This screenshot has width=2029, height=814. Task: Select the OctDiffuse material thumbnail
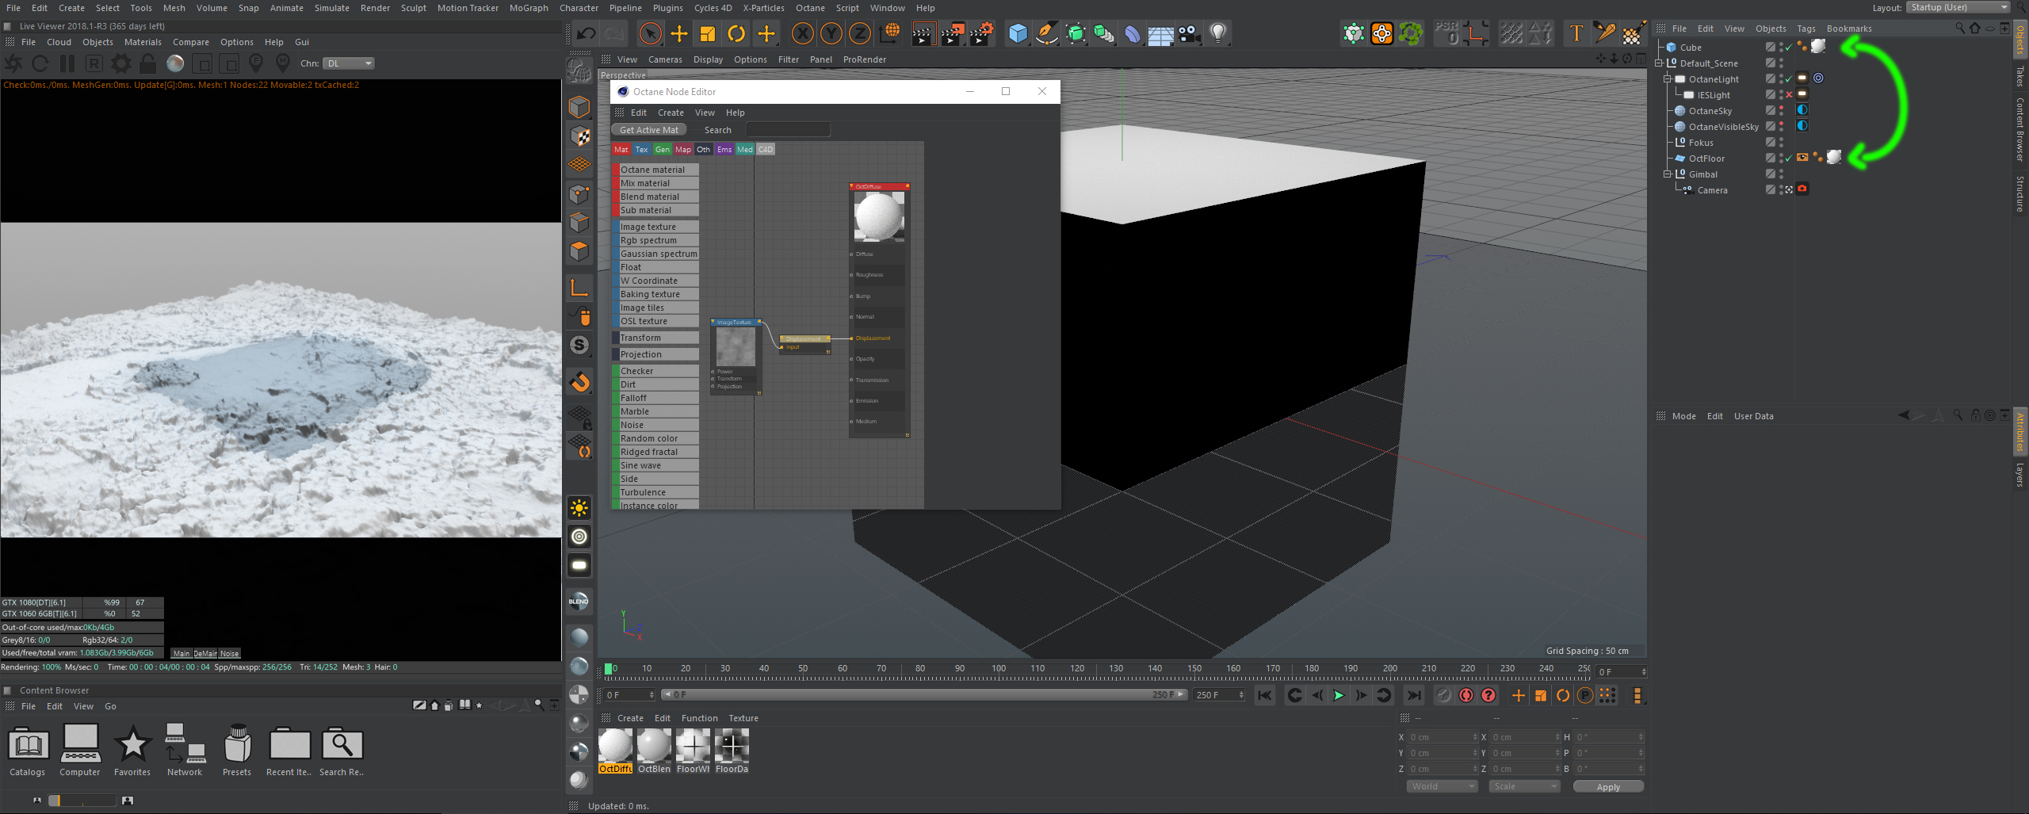click(615, 746)
